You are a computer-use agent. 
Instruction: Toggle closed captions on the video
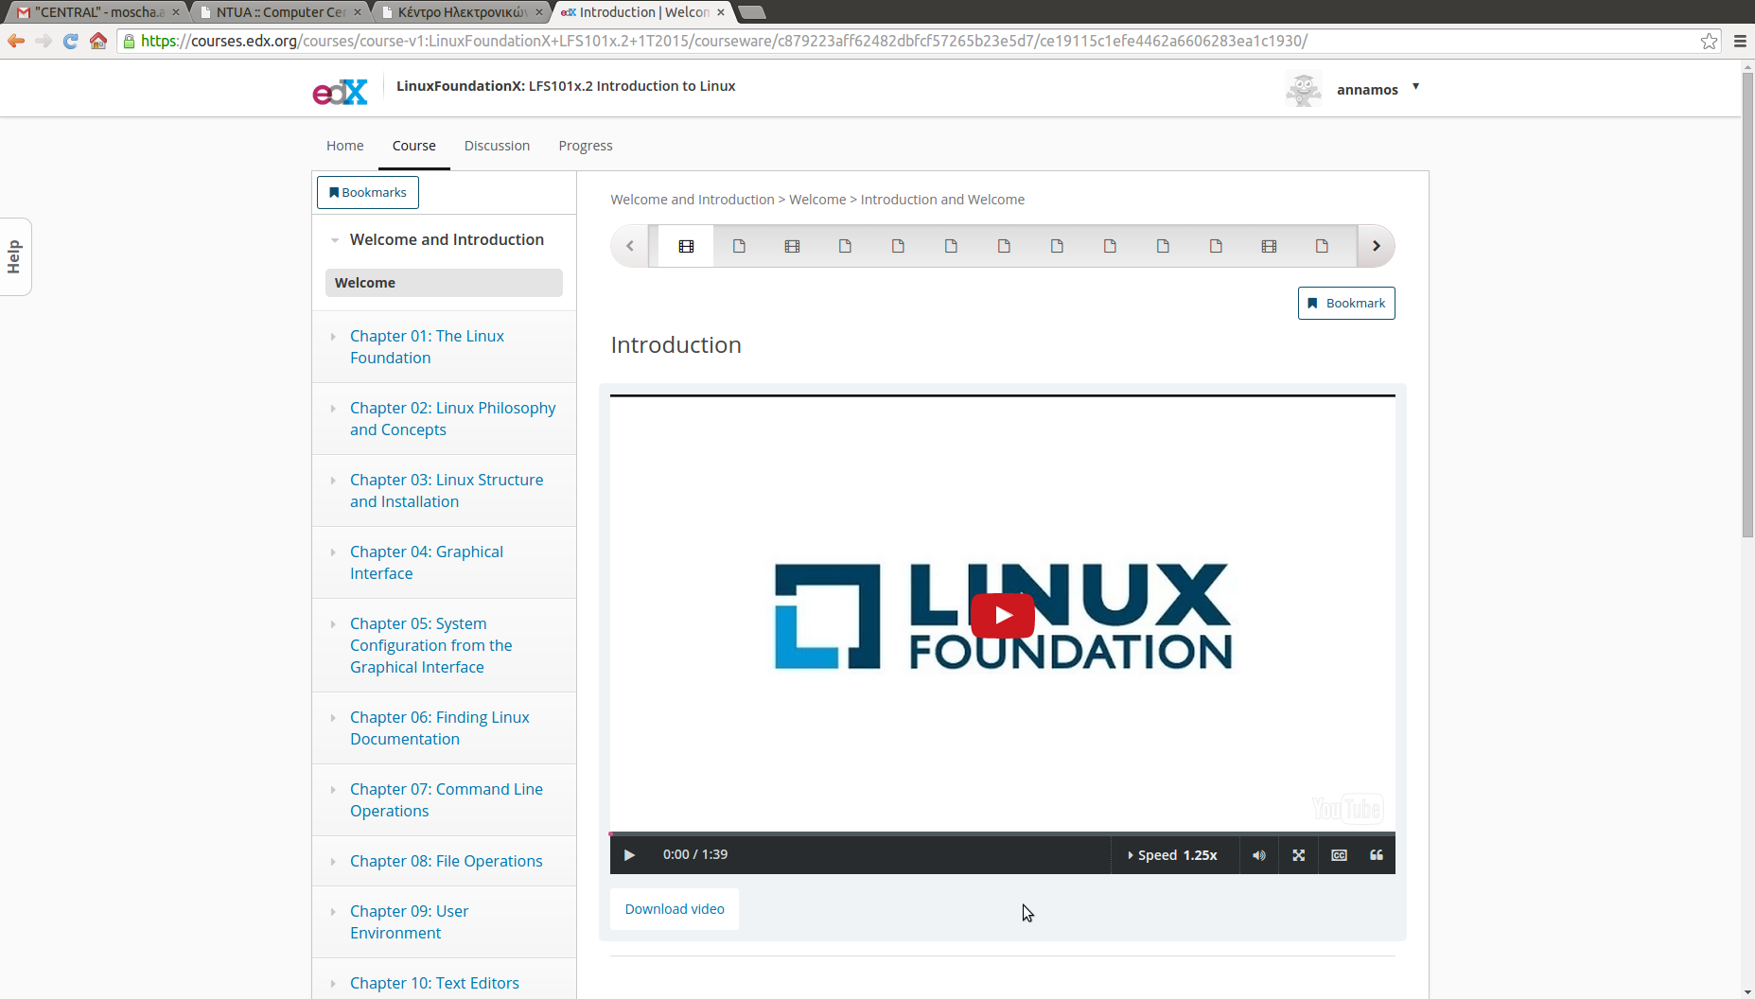(1339, 855)
